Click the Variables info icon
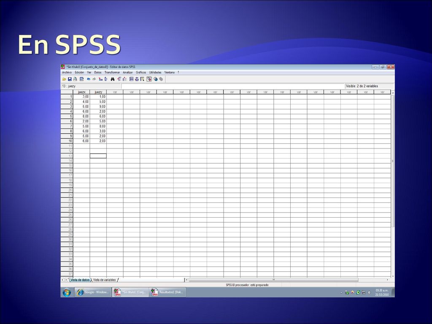The image size is (432, 324). pyautogui.click(x=106, y=79)
